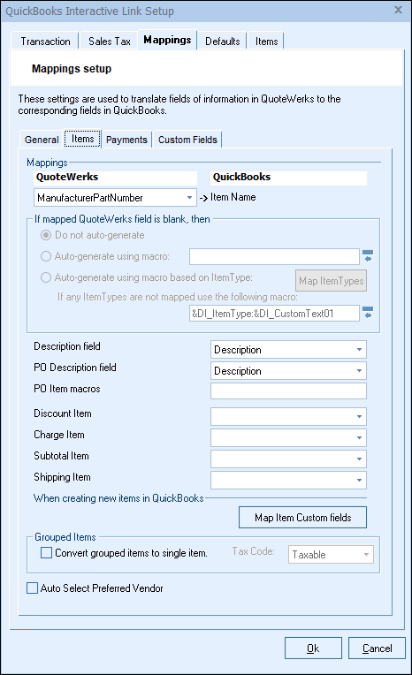Click the Ok button

coord(313,648)
